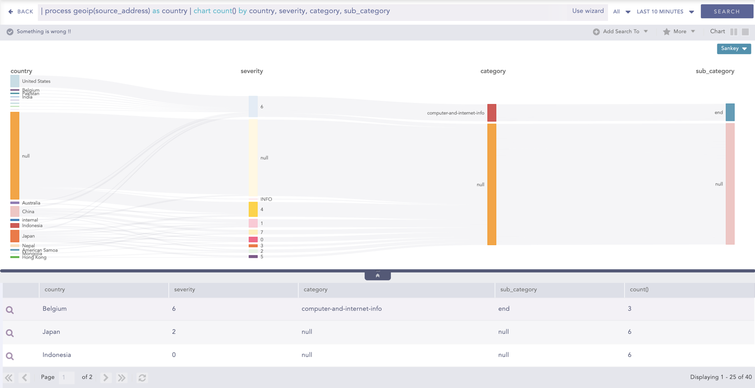Collapse the chart panel using the double-chevron handle
755x388 pixels.
pyautogui.click(x=377, y=276)
